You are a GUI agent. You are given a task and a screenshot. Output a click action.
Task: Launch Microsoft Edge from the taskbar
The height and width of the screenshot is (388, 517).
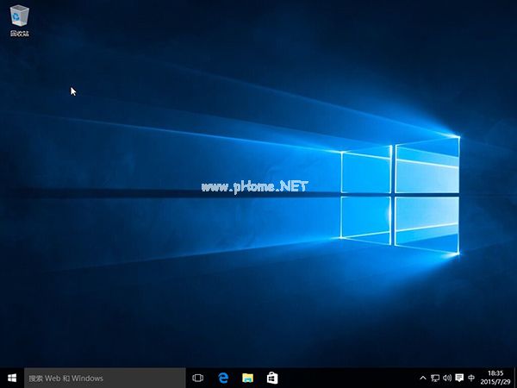pos(222,378)
